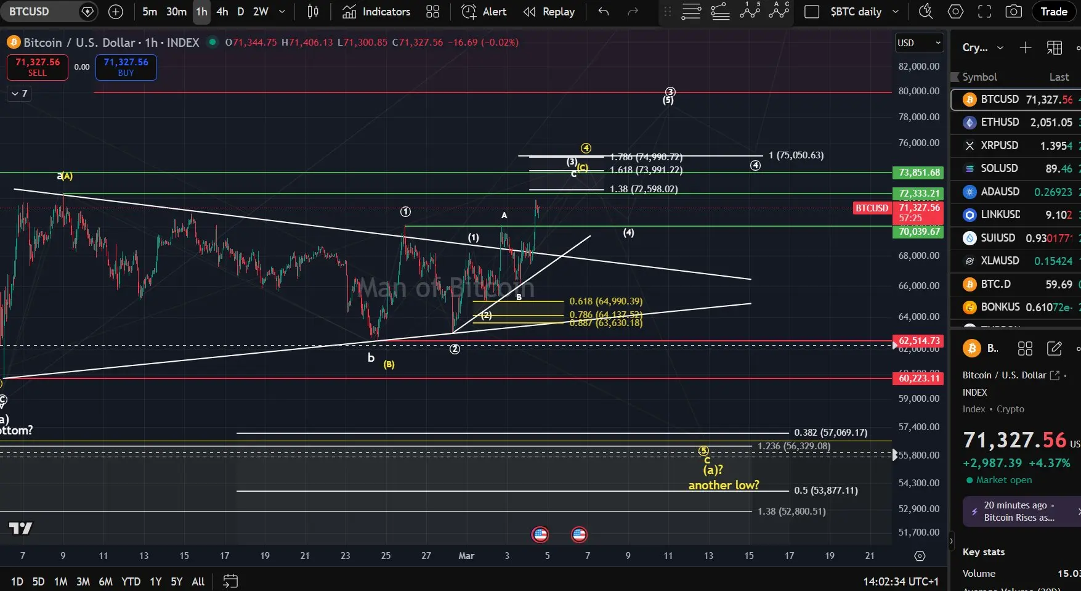Image resolution: width=1081 pixels, height=591 pixels.
Task: Switch chart to 4h timeframe
Action: click(222, 12)
